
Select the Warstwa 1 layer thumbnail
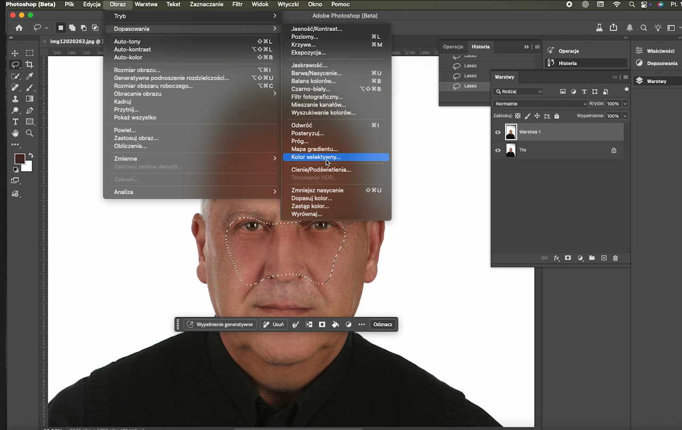[511, 132]
